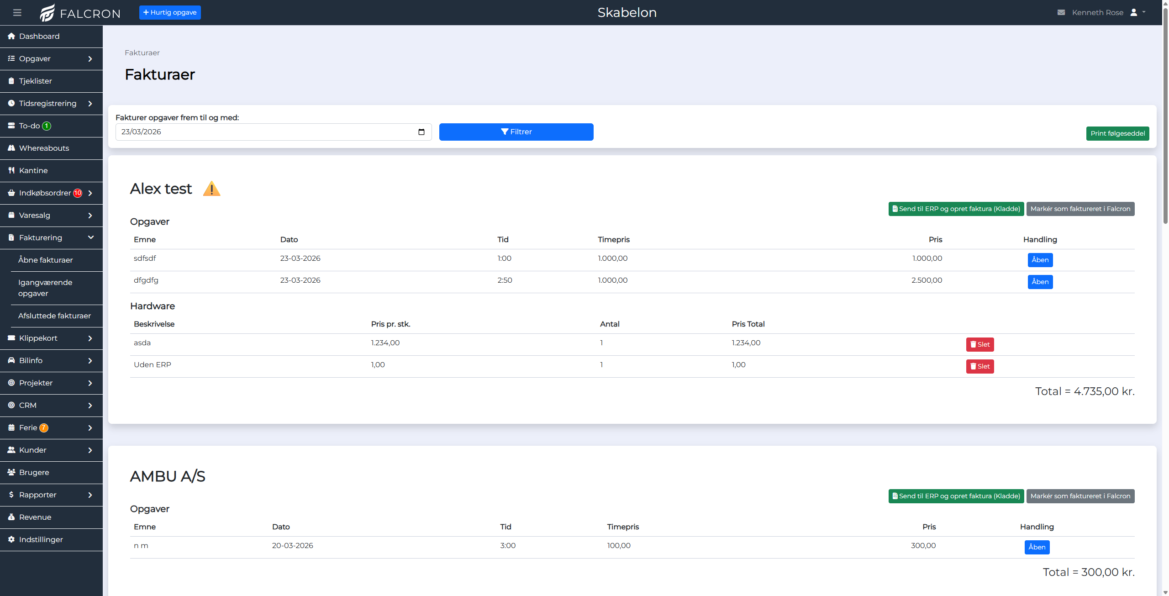This screenshot has height=596, width=1169.
Task: Go to the Dashboard home icon
Action: tap(11, 36)
